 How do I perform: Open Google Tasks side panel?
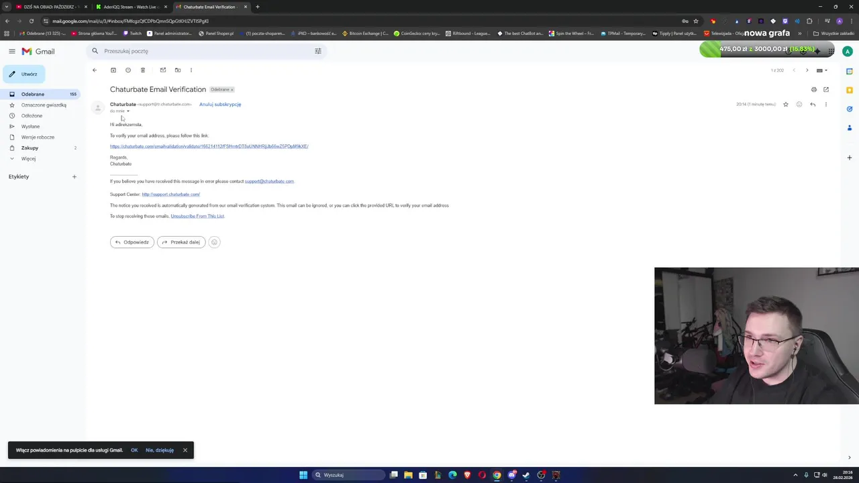click(849, 109)
